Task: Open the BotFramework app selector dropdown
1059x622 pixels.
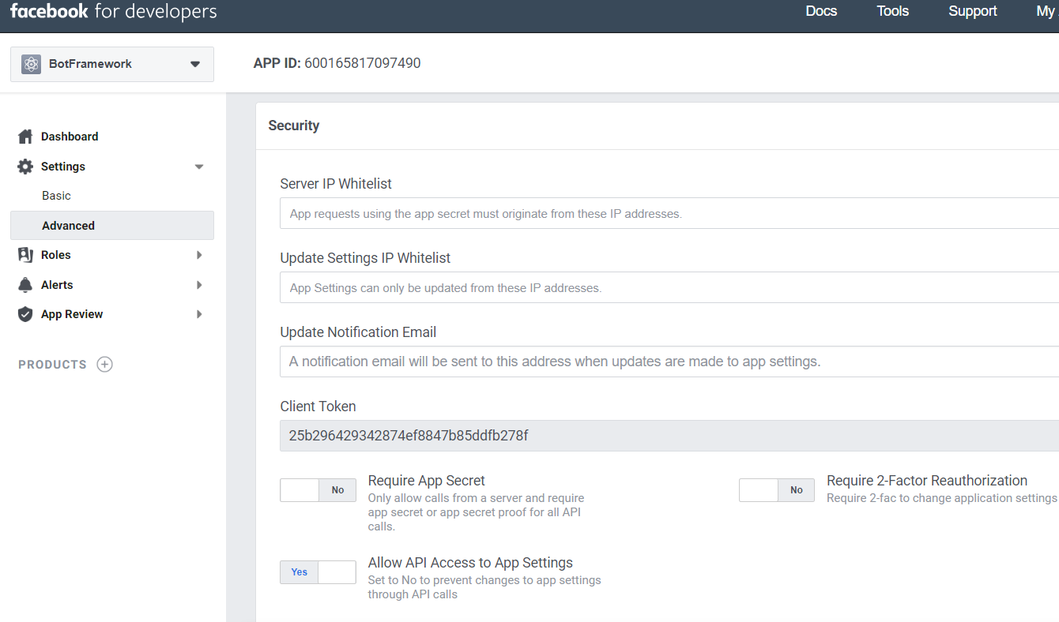Action: 194,64
